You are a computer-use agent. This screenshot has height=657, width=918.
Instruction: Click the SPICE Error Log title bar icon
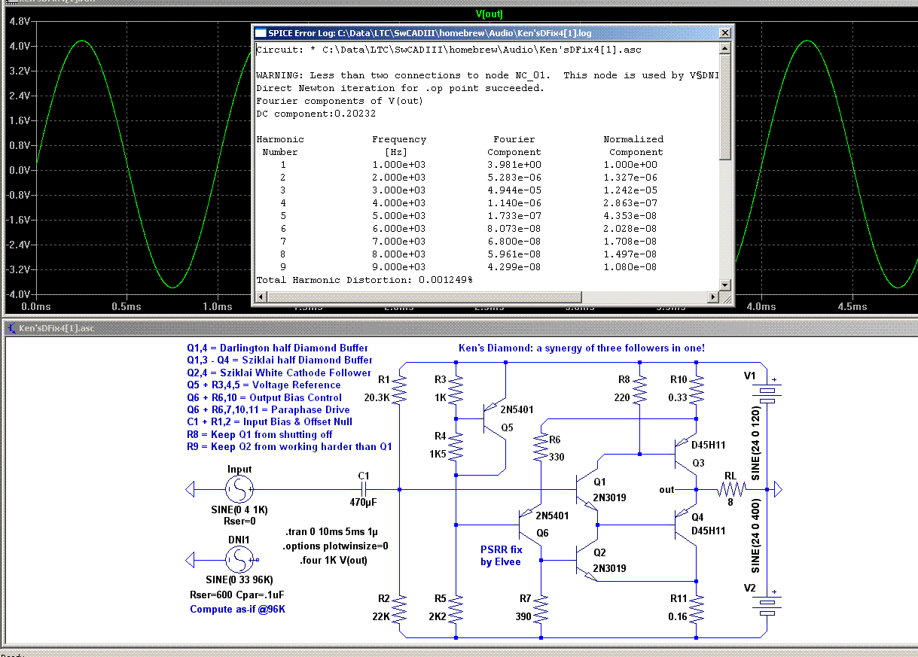coord(261,33)
